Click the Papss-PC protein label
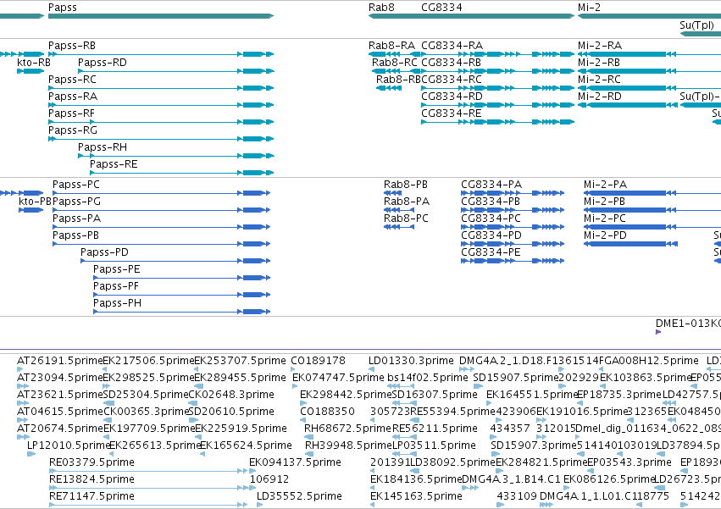 tap(76, 185)
